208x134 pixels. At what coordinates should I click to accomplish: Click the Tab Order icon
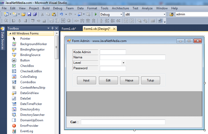tap(160, 21)
